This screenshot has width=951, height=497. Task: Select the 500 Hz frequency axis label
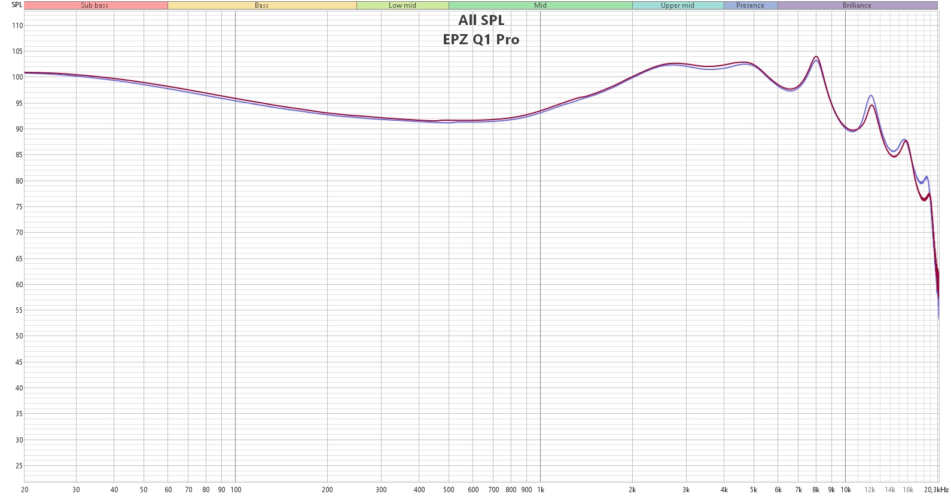(x=449, y=490)
